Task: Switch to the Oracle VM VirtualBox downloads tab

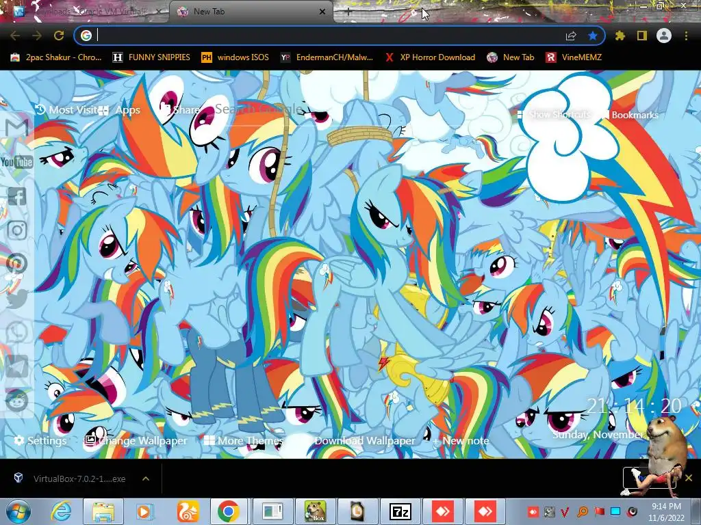Action: [x=87, y=12]
